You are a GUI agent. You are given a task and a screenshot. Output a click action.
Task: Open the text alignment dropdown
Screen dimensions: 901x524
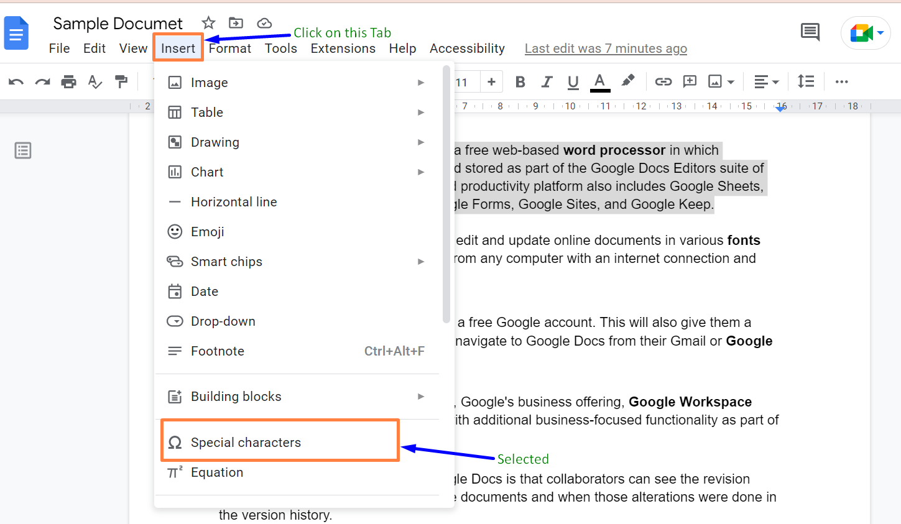tap(767, 81)
